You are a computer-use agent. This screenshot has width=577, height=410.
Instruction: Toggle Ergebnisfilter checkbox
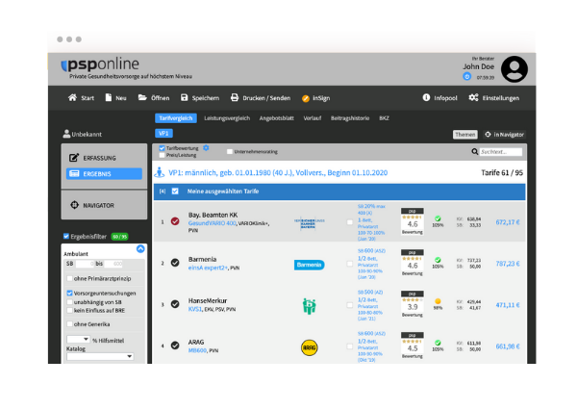(x=66, y=236)
